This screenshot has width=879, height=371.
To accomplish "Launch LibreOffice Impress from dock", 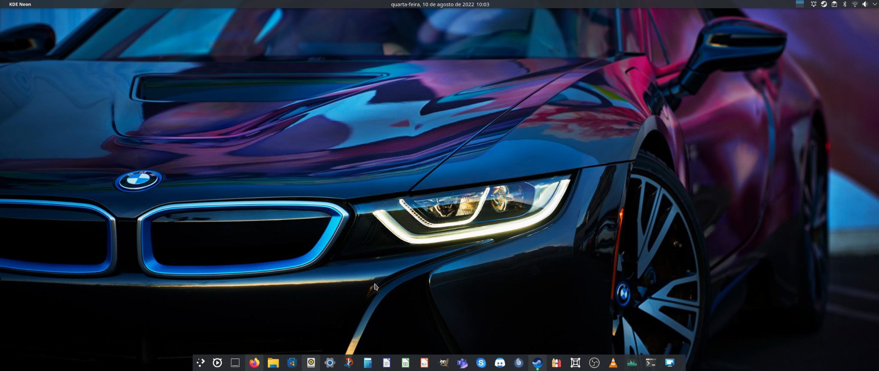I will (424, 363).
